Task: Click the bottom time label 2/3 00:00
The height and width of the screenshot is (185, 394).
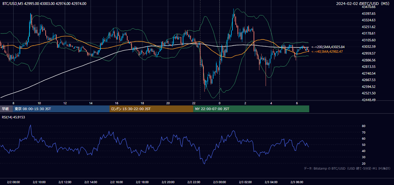Action: pyautogui.click(x=220, y=182)
